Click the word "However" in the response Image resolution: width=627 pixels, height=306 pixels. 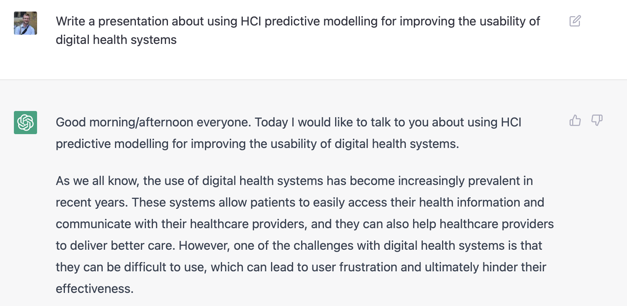click(204, 245)
